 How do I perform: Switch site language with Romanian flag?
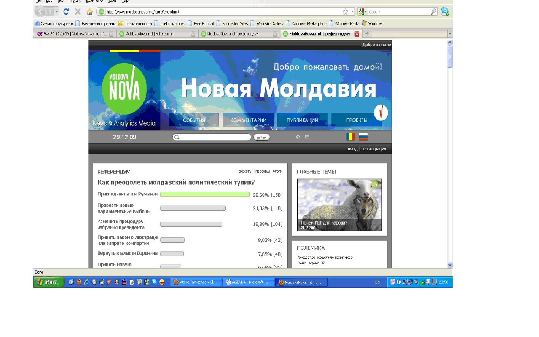coord(350,137)
